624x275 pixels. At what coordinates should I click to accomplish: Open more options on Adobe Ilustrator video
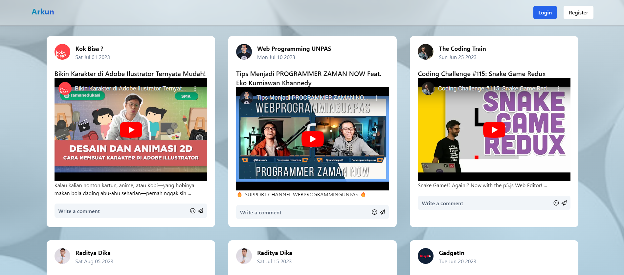click(x=195, y=88)
